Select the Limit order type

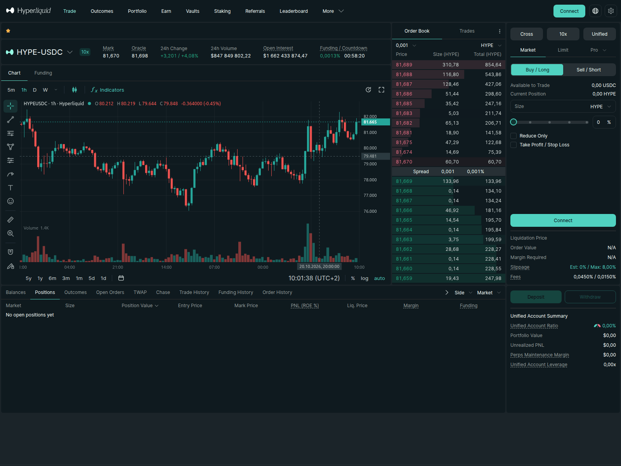pos(563,50)
